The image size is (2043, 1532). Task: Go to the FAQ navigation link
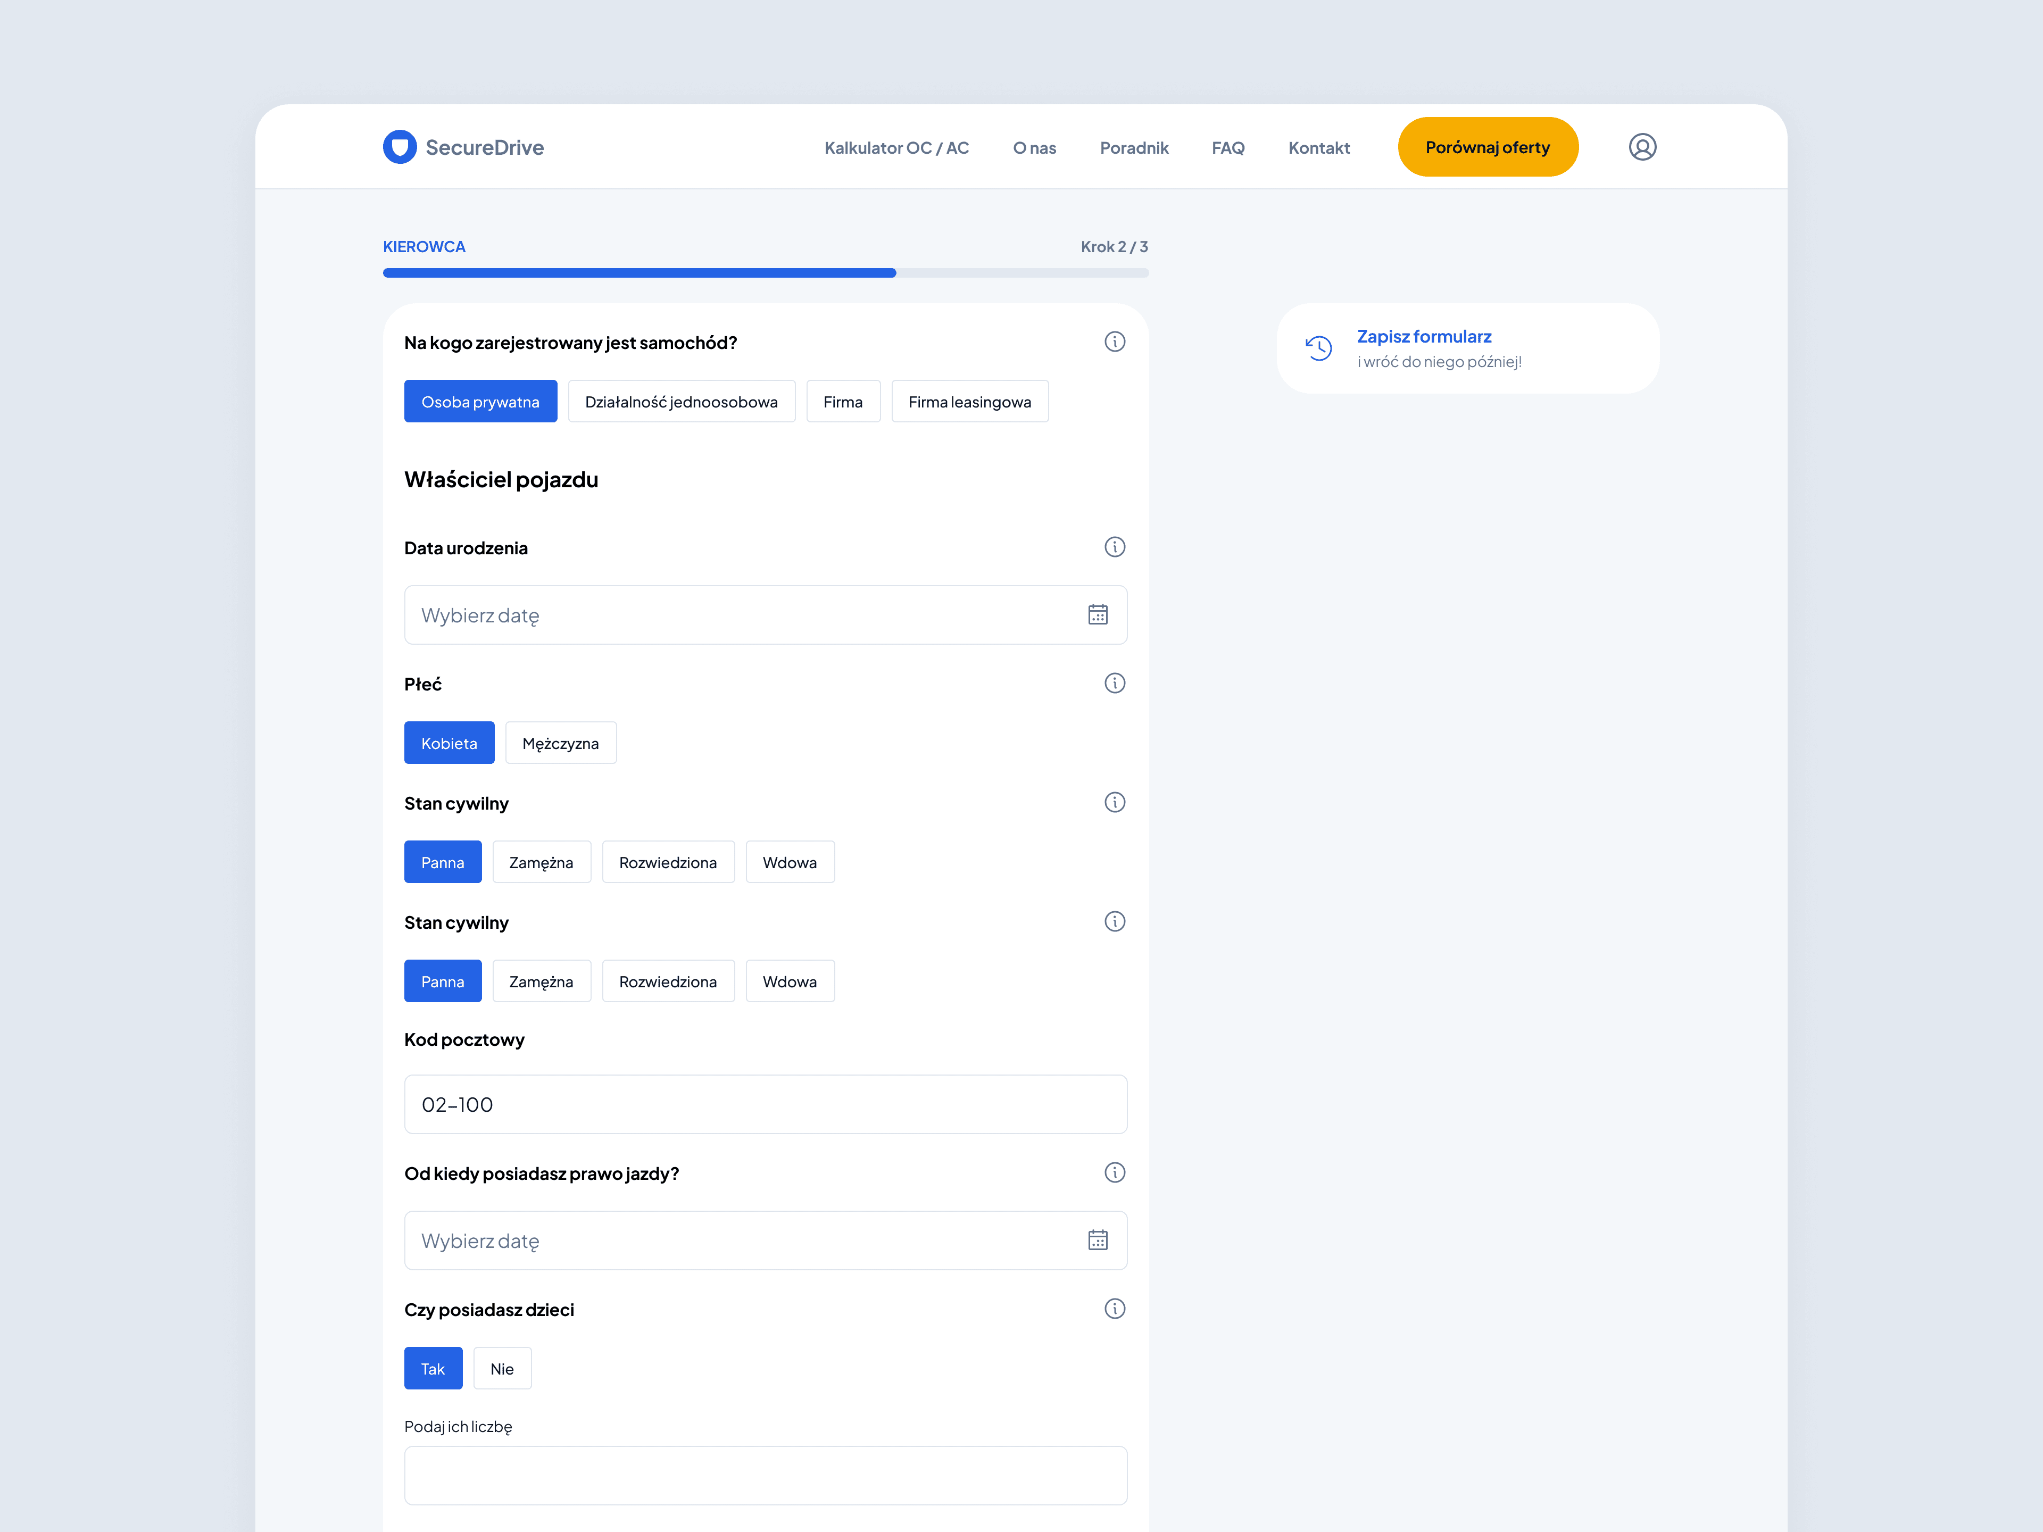tap(1227, 148)
